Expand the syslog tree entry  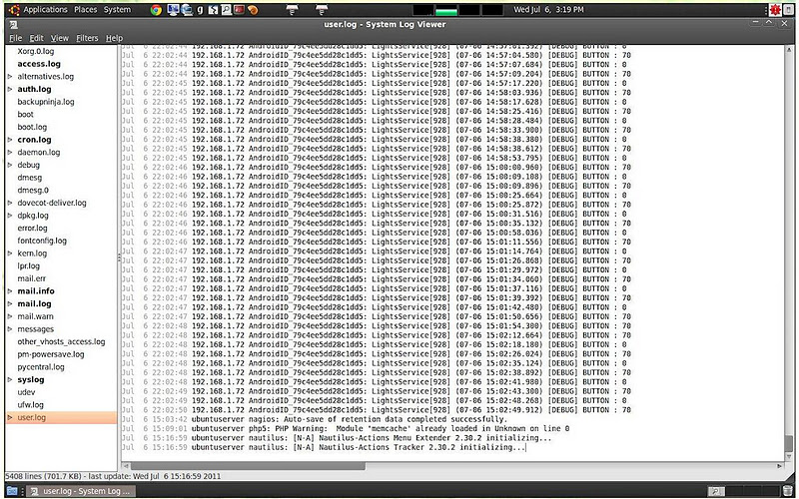click(10, 380)
